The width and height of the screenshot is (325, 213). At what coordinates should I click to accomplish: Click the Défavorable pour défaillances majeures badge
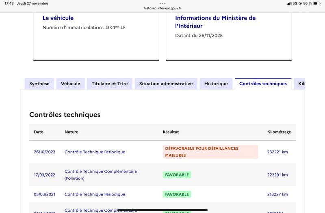(210, 152)
